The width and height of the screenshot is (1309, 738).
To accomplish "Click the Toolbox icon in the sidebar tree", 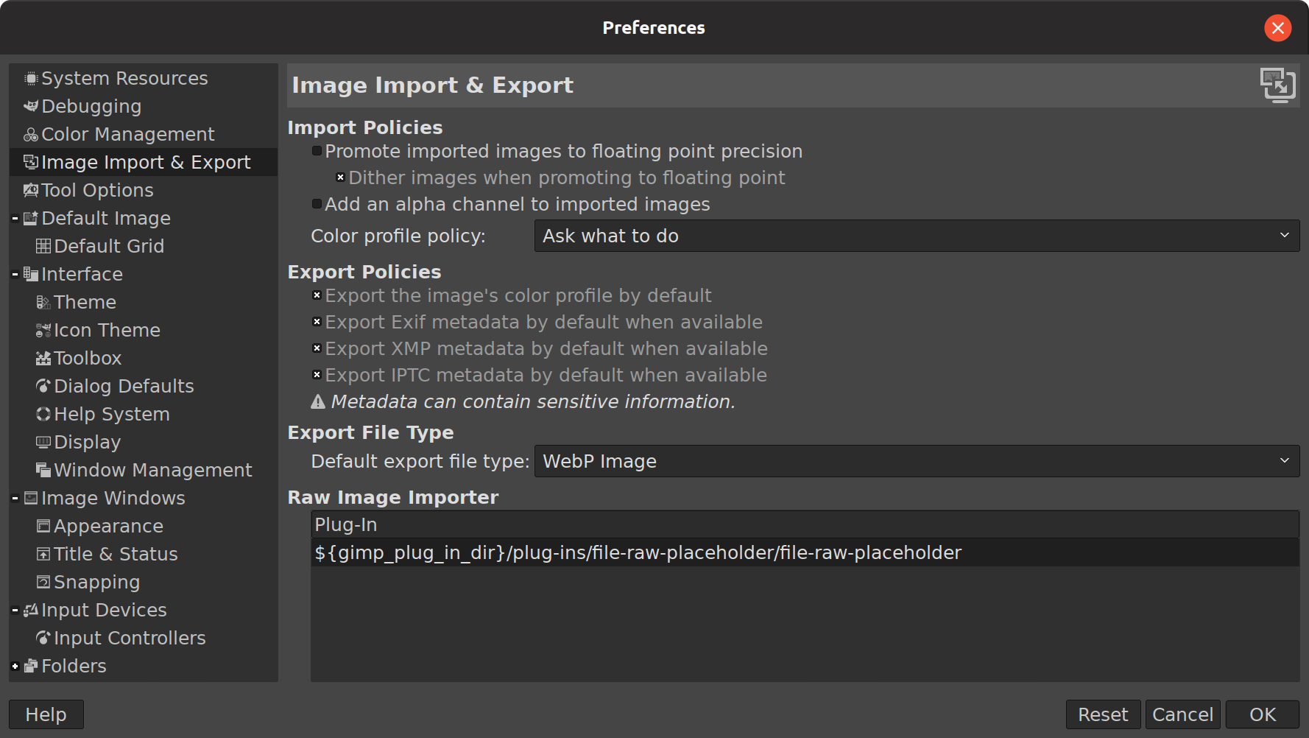I will pyautogui.click(x=43, y=358).
